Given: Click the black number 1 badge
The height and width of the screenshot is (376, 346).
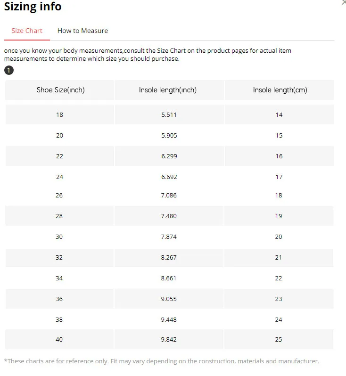Looking at the screenshot, I should click(x=9, y=71).
